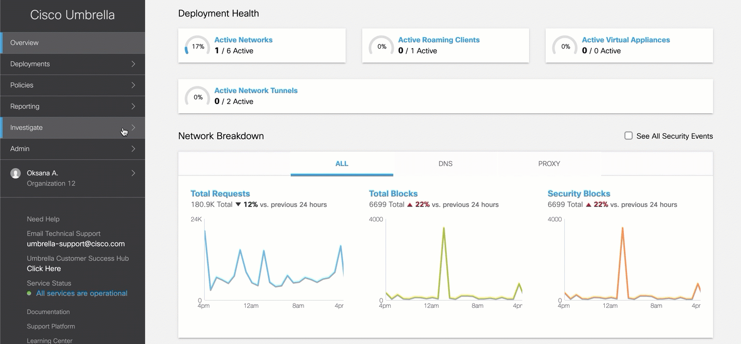Open the Policies sidebar item
This screenshot has height=344, width=741.
point(73,85)
